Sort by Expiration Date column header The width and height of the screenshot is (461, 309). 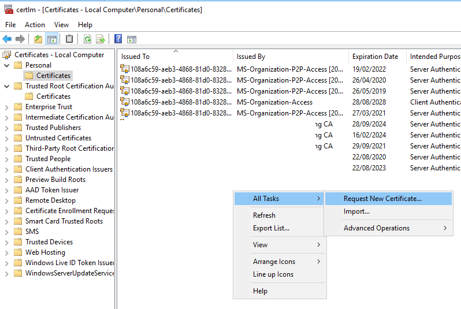point(378,57)
